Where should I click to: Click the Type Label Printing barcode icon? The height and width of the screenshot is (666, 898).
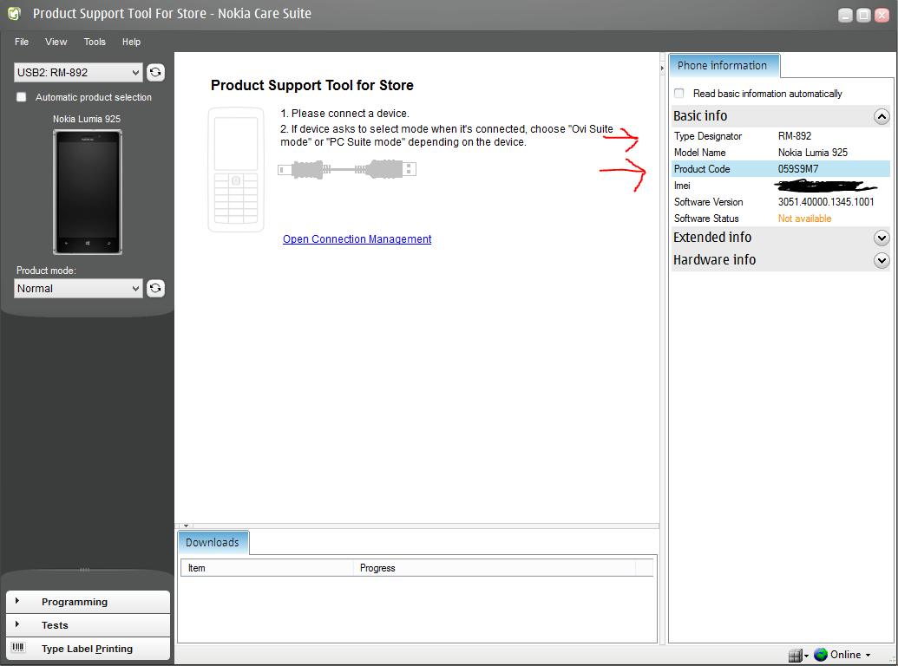18,648
